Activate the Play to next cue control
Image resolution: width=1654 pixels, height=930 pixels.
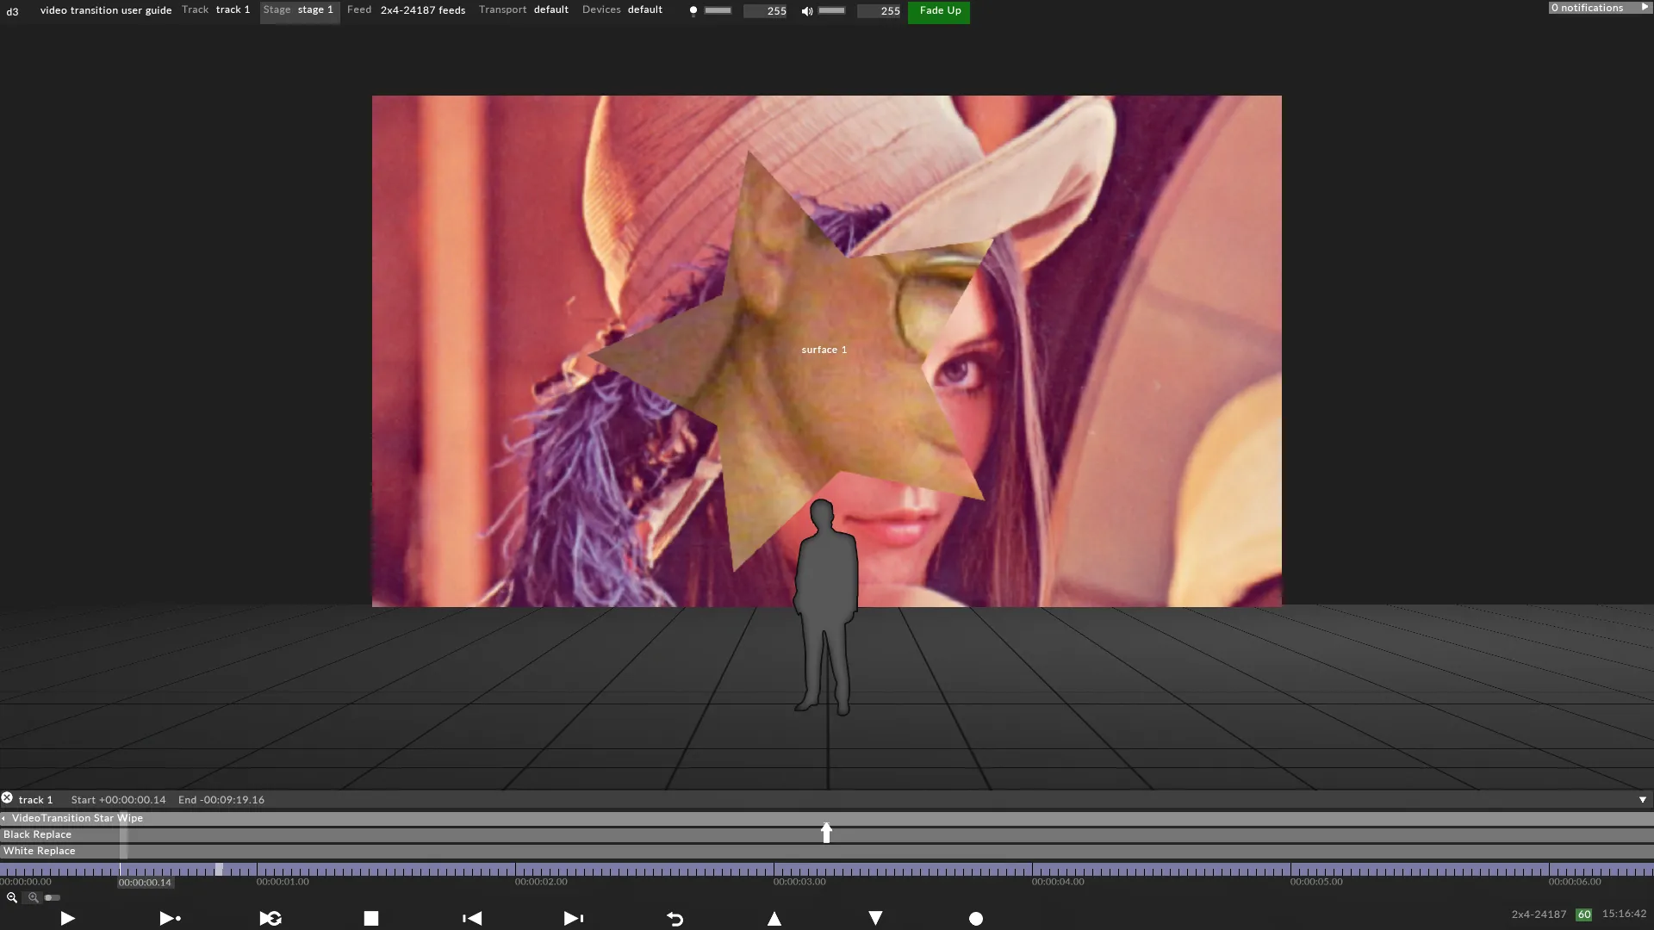click(x=169, y=918)
